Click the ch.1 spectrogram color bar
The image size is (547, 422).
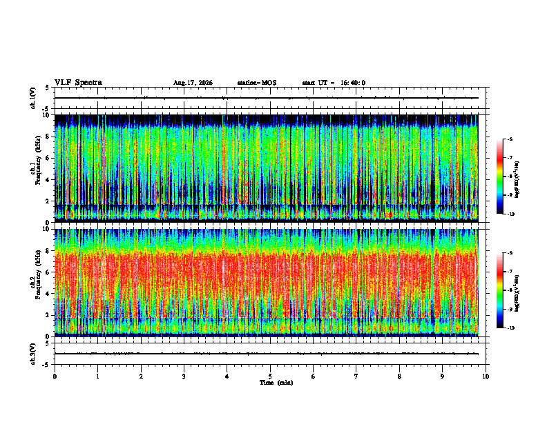[x=499, y=177]
